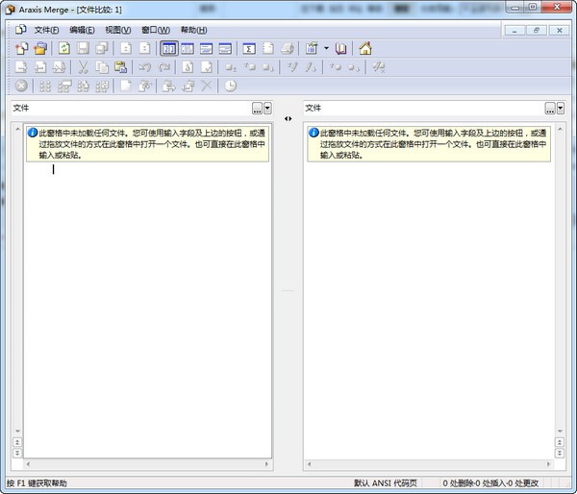This screenshot has height=494, width=577.
Task: Click the left pane vertical scroll up arrow
Action: point(17,129)
